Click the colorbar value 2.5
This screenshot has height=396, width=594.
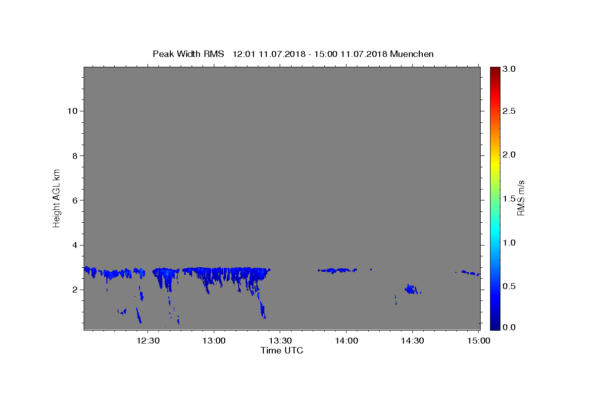(509, 111)
